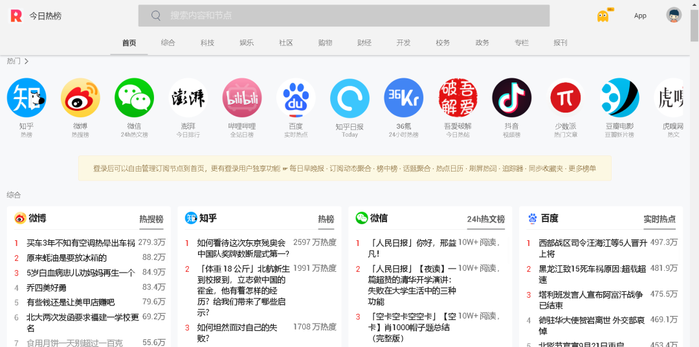Switch to the 娱乐 tab
Screen dimensions: 699x347
click(247, 43)
